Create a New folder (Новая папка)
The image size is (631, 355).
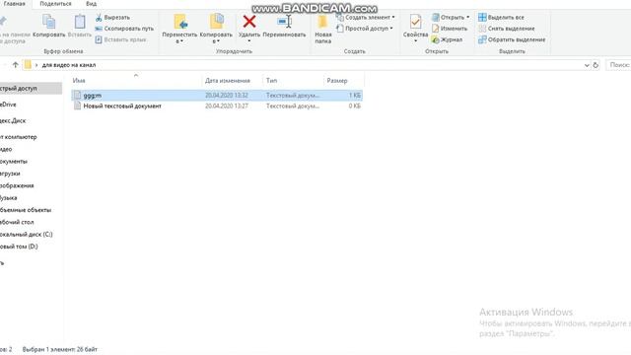point(322,29)
